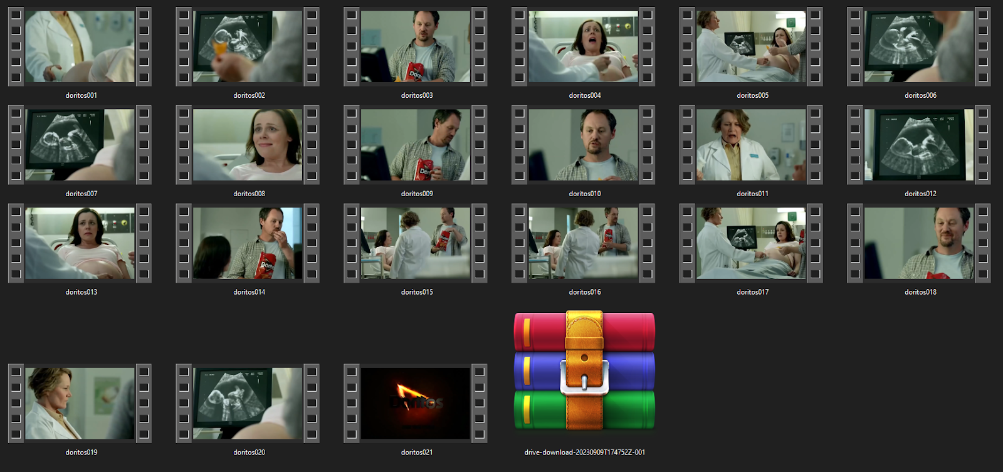Click the doritos006 file name
The height and width of the screenshot is (472, 1003).
(x=920, y=95)
